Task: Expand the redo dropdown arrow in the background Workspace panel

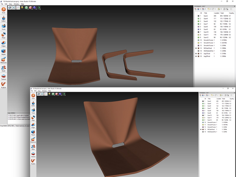Action: click(x=216, y=9)
